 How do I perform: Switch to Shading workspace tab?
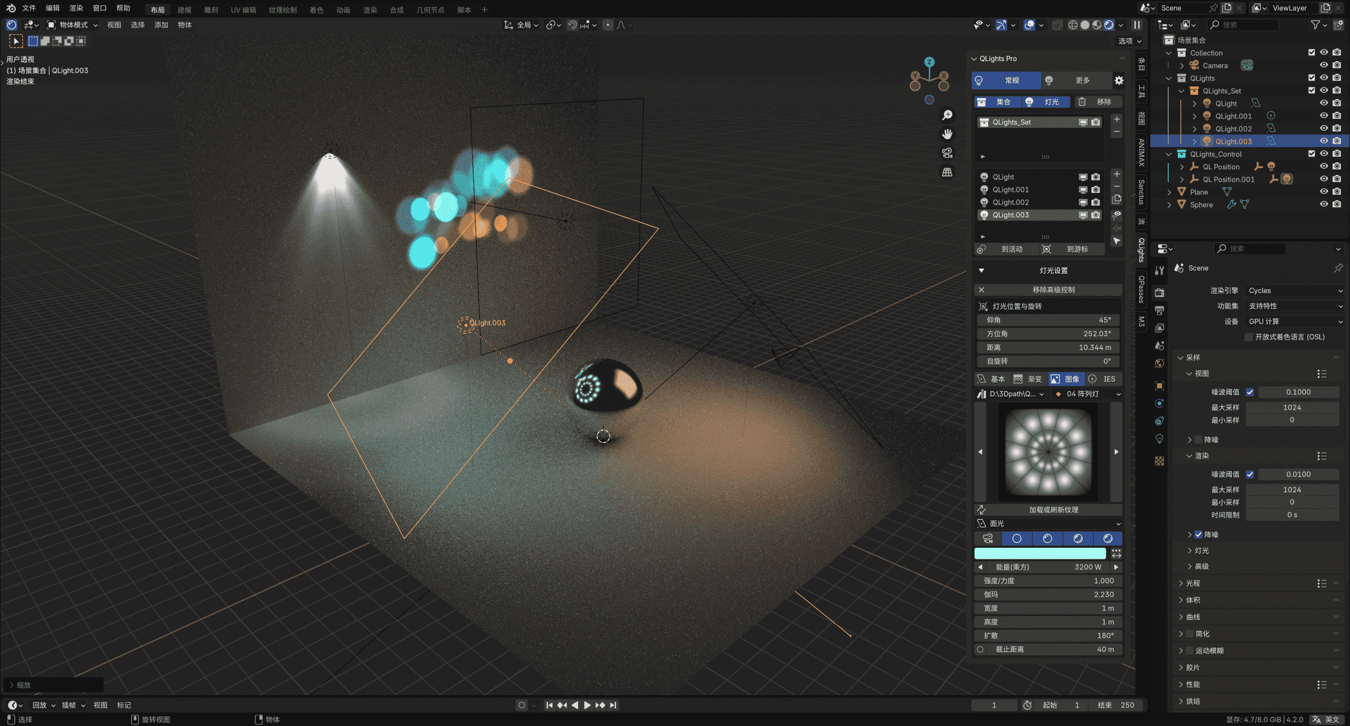pos(316,10)
